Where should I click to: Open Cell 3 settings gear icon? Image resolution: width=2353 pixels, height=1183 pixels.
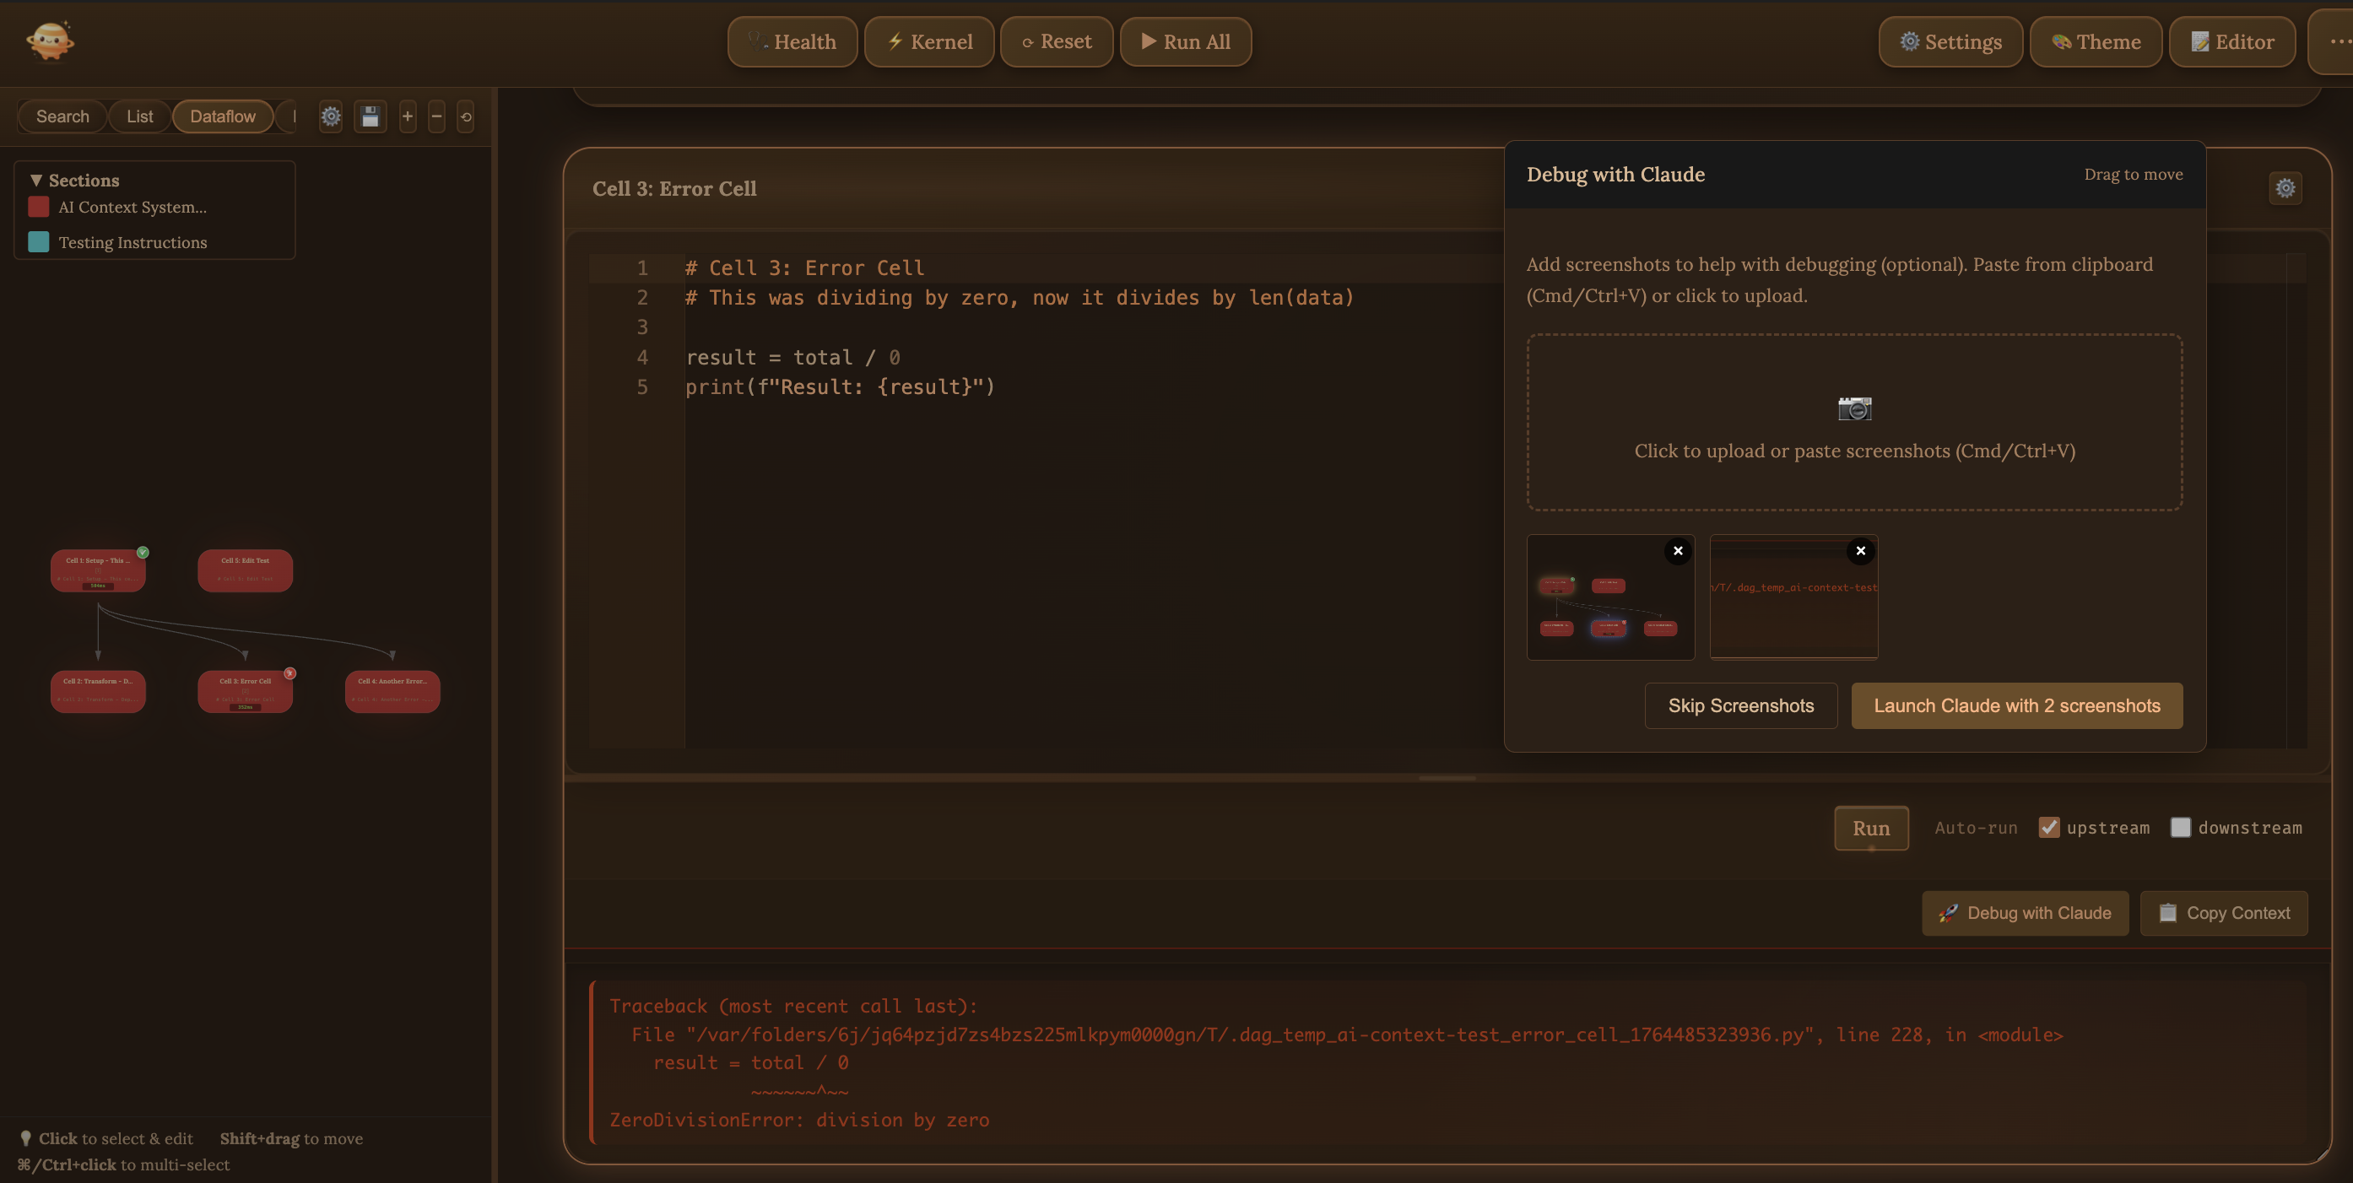[x=2285, y=188]
